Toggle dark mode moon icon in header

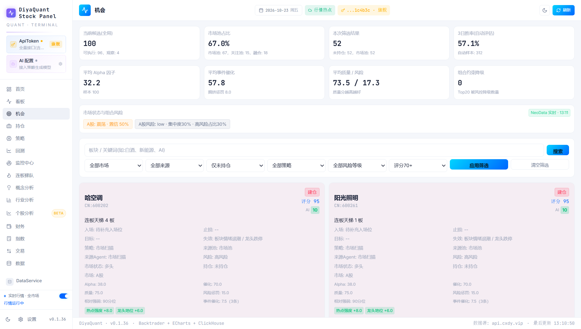pyautogui.click(x=545, y=10)
